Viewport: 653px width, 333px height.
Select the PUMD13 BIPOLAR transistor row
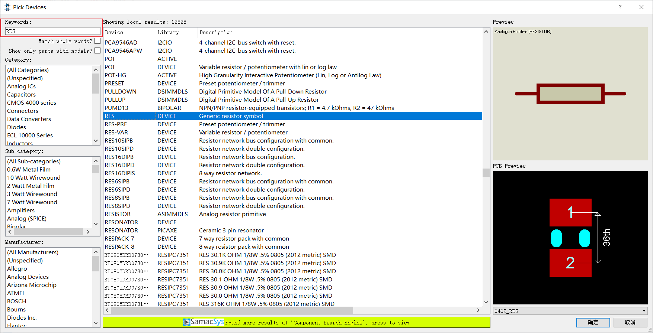(293, 108)
